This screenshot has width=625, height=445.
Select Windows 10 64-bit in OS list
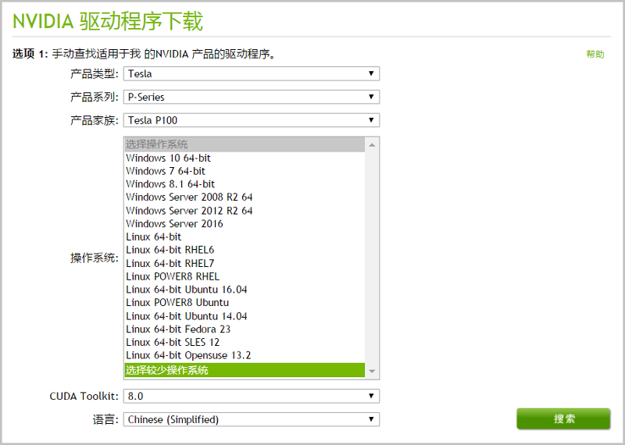click(245, 158)
